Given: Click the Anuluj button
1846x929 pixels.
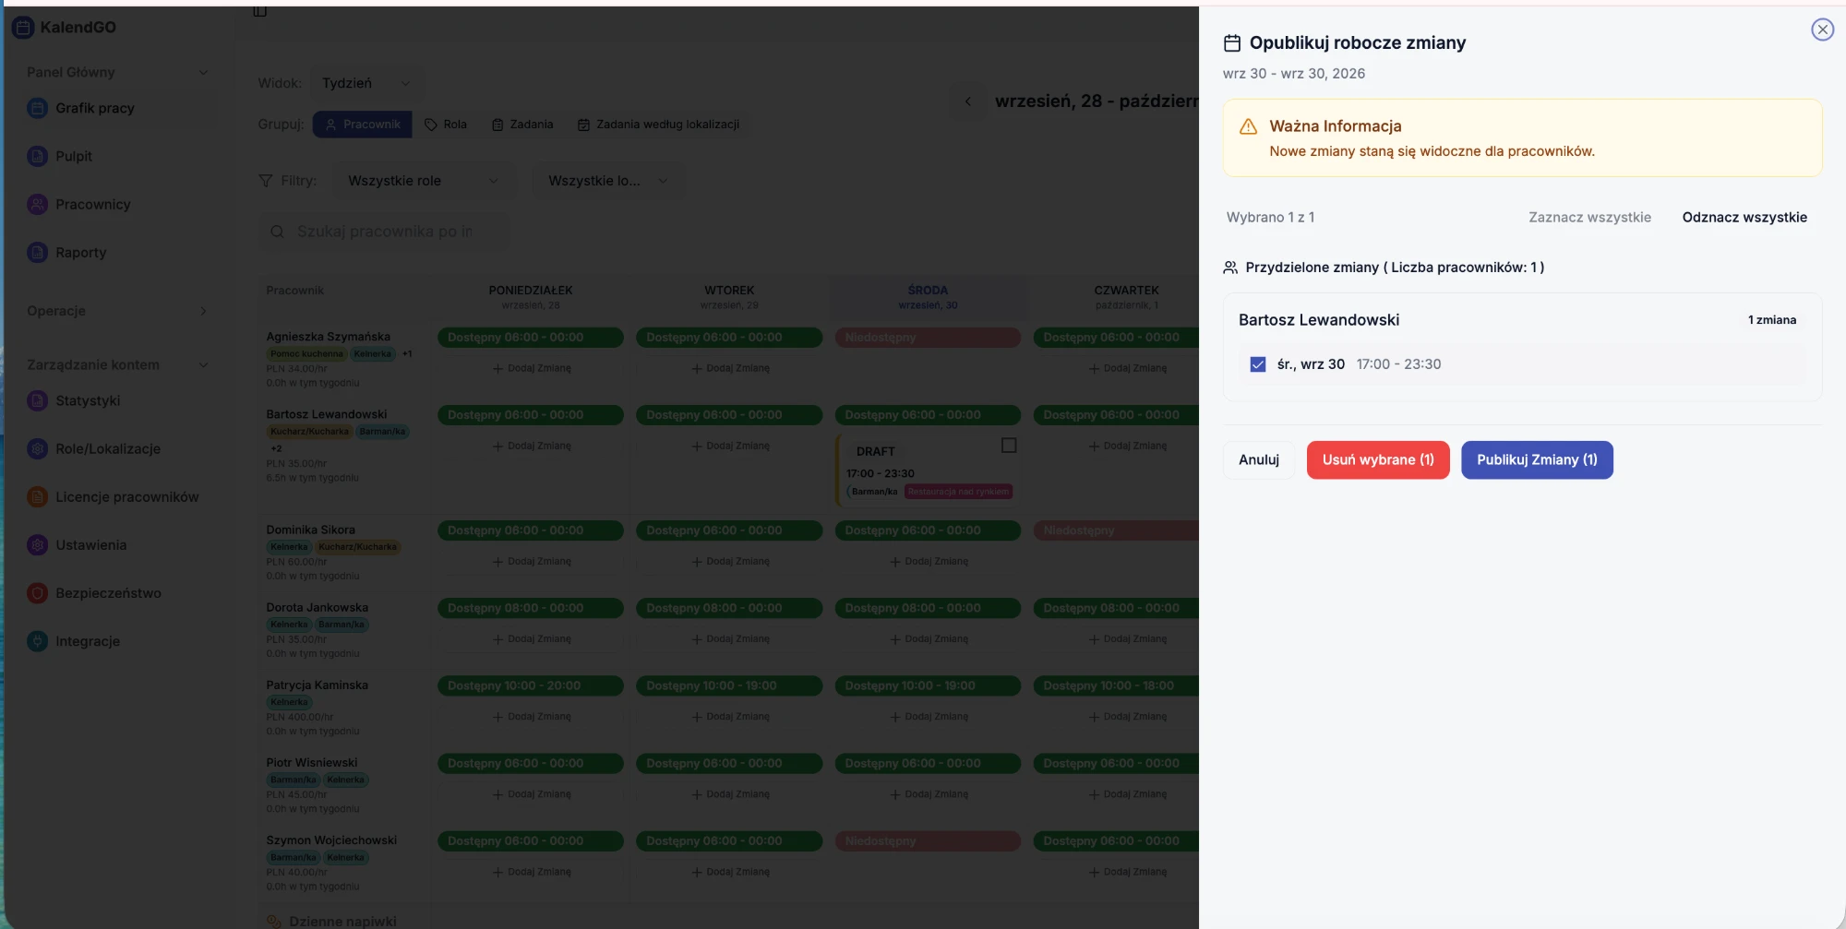Looking at the screenshot, I should pos(1259,460).
